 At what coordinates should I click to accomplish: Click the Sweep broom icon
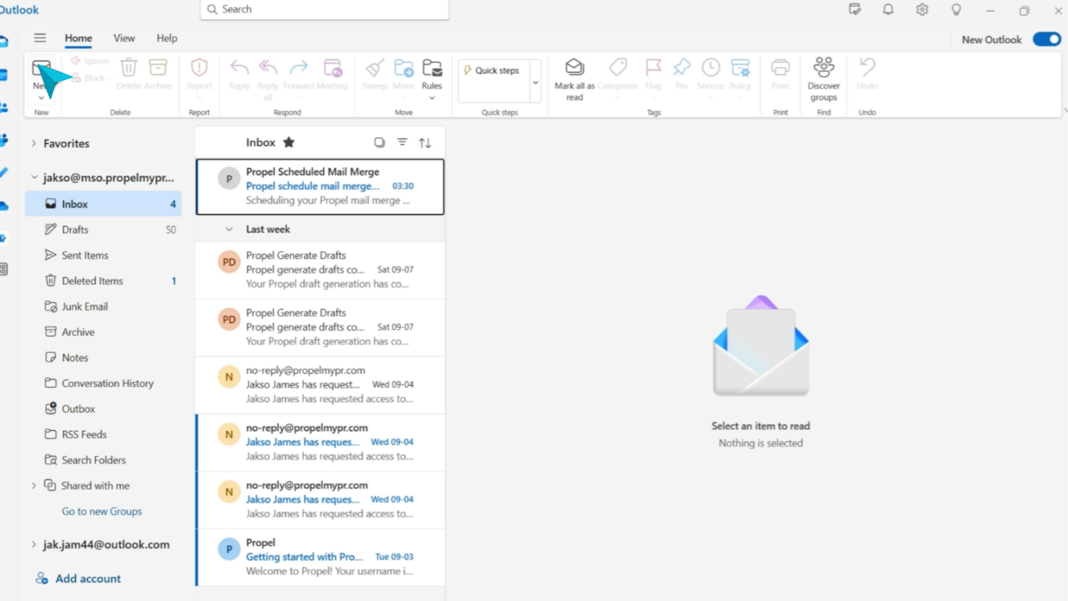tap(375, 67)
